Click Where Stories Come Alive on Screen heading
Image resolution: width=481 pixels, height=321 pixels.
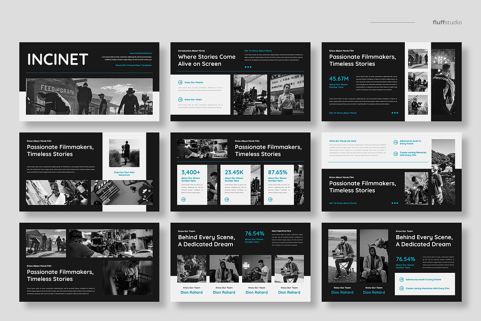point(207,60)
